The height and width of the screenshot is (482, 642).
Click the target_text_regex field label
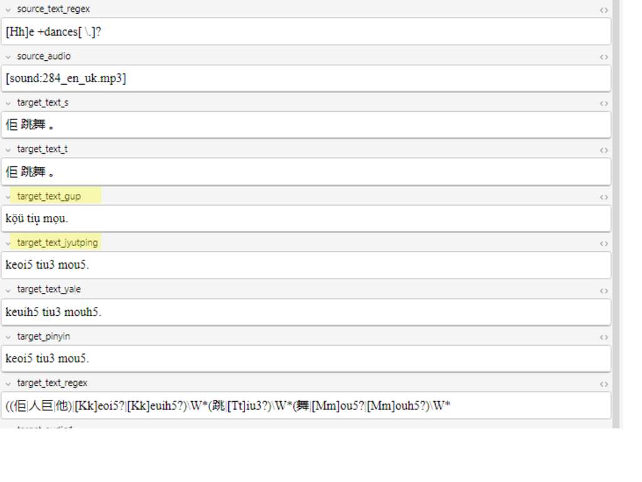[52, 383]
